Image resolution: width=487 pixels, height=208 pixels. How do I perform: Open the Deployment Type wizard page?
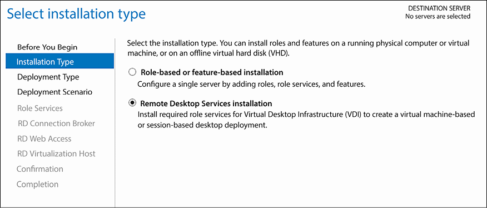48,77
